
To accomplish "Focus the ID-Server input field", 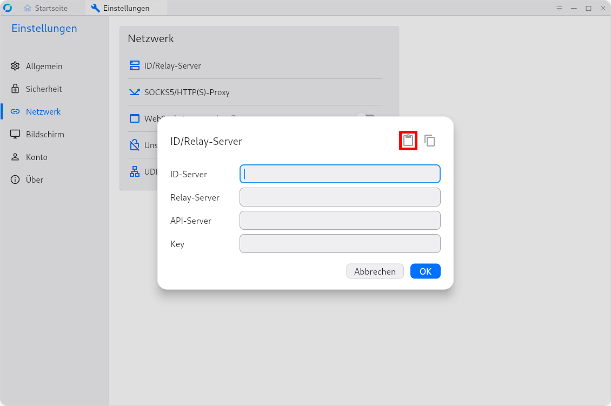I will (340, 174).
